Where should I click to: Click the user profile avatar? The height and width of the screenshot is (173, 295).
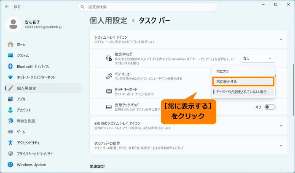click(x=13, y=24)
